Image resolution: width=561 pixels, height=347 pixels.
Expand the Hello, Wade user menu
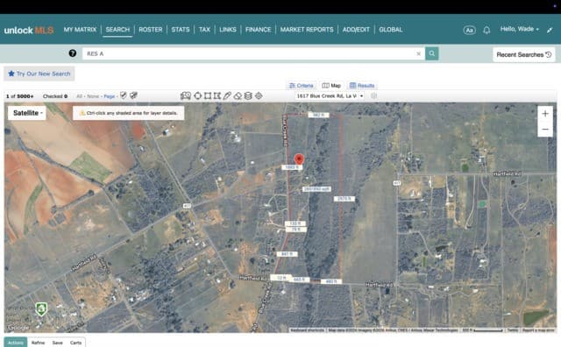tap(519, 29)
